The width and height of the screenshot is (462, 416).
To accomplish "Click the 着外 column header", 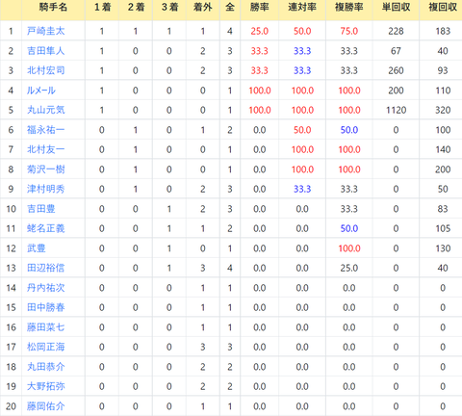I will click(203, 7).
